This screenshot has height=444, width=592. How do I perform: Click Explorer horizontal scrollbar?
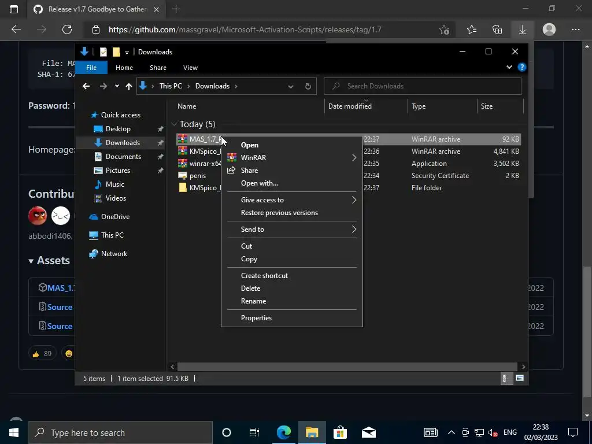click(x=347, y=366)
